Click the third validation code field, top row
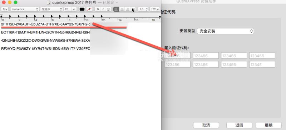Viewport: 286px width, 130px height. click(234, 56)
